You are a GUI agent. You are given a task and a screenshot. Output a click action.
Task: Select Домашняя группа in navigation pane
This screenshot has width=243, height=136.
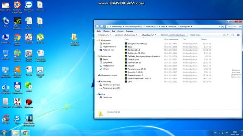[107, 75]
